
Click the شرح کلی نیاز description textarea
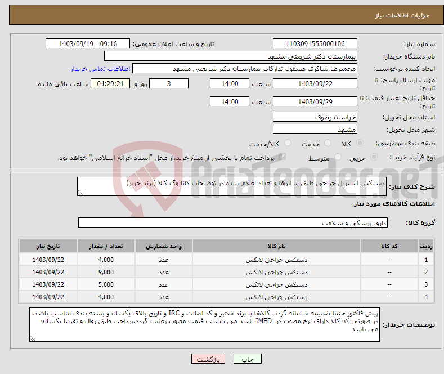[232, 186]
